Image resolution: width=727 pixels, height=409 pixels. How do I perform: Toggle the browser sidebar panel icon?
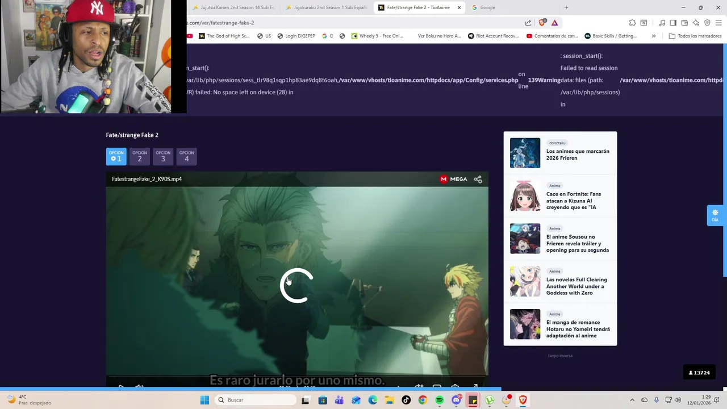pos(673,23)
